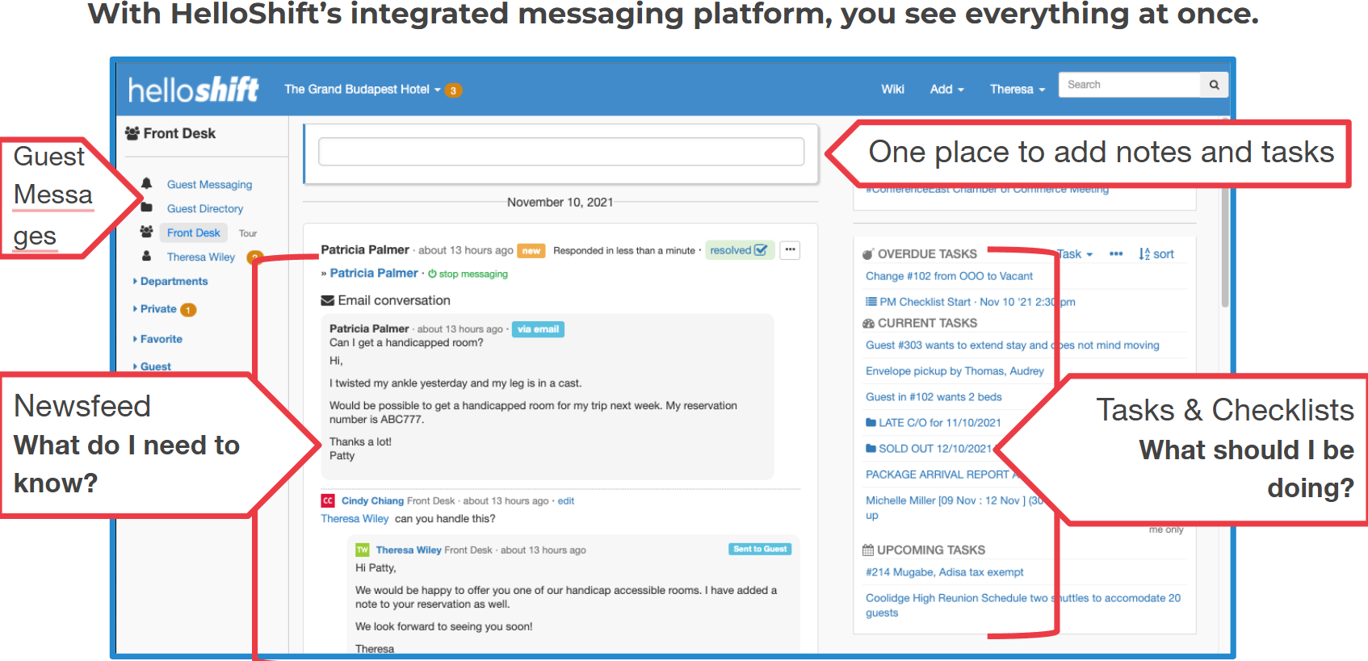Edit Cindy Chiang's comment
This screenshot has height=661, width=1368.
click(565, 501)
